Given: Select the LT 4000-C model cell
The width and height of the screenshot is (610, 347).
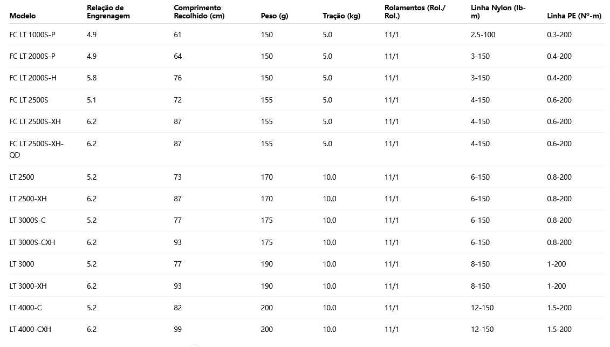Looking at the screenshot, I should click(x=25, y=308).
